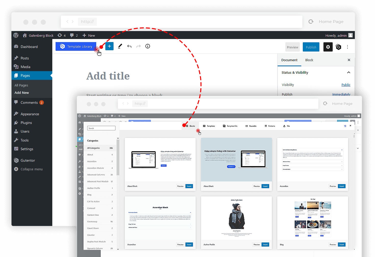Click the updates refresh icon in admin bar
The image size is (375, 257).
pos(60,35)
